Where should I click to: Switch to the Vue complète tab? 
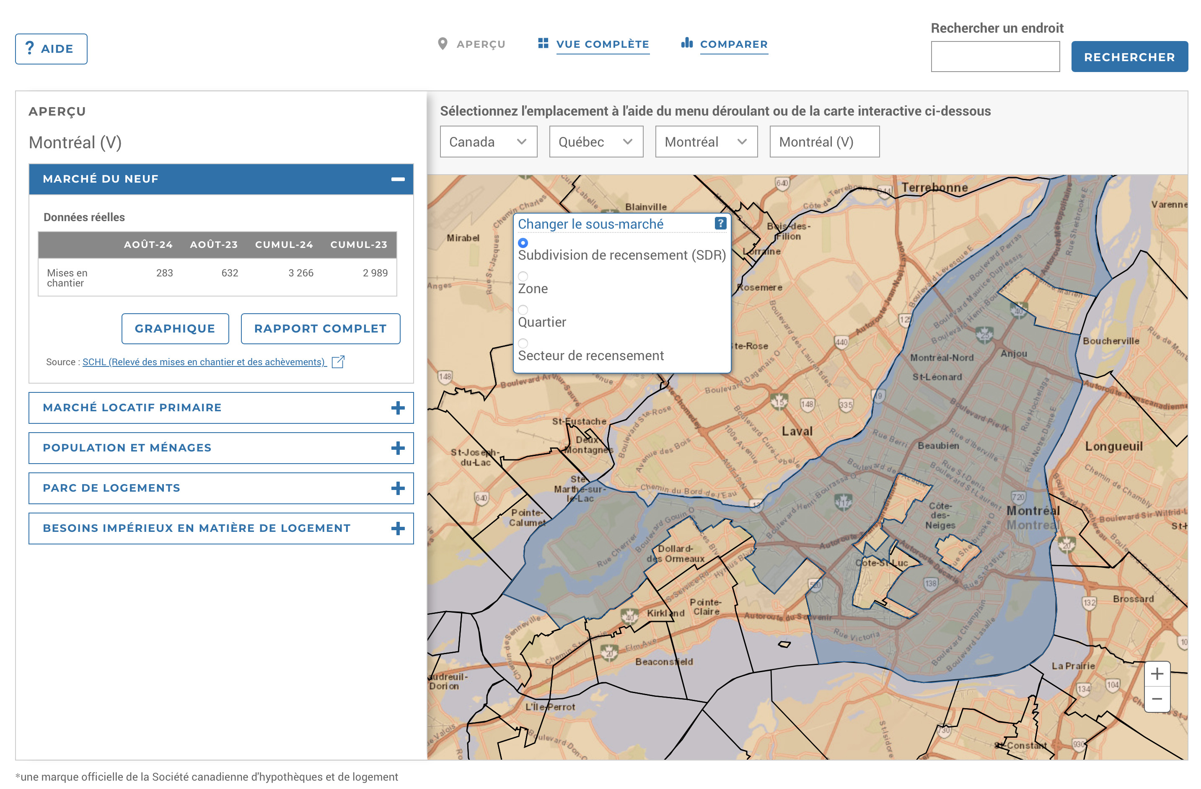602,44
